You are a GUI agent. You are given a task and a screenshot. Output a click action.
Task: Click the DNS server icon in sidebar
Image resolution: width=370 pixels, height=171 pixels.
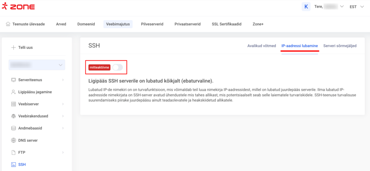[14, 140]
